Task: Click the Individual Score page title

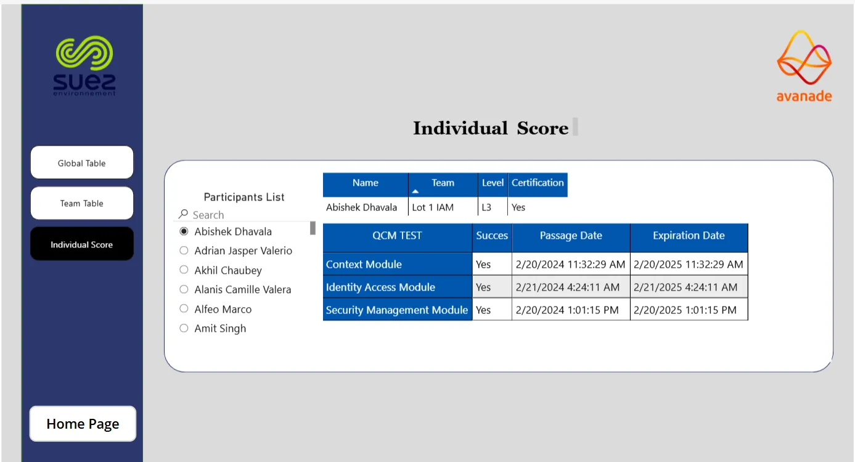Action: [x=491, y=128]
